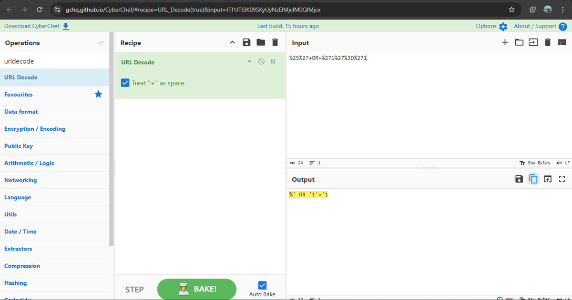Screen dimensions: 572x300
Task: Expand the Favourites category
Action: coord(55,95)
